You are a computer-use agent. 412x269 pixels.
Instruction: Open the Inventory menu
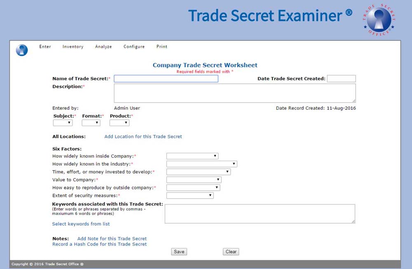click(73, 47)
